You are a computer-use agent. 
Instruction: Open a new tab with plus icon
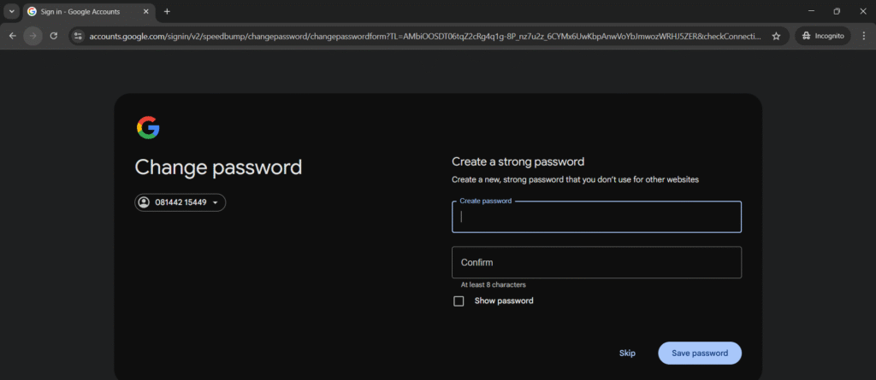pos(167,11)
